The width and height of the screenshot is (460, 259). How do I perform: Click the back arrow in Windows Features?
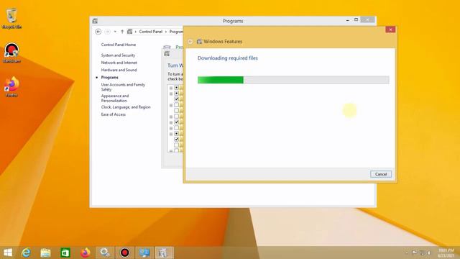[190, 42]
